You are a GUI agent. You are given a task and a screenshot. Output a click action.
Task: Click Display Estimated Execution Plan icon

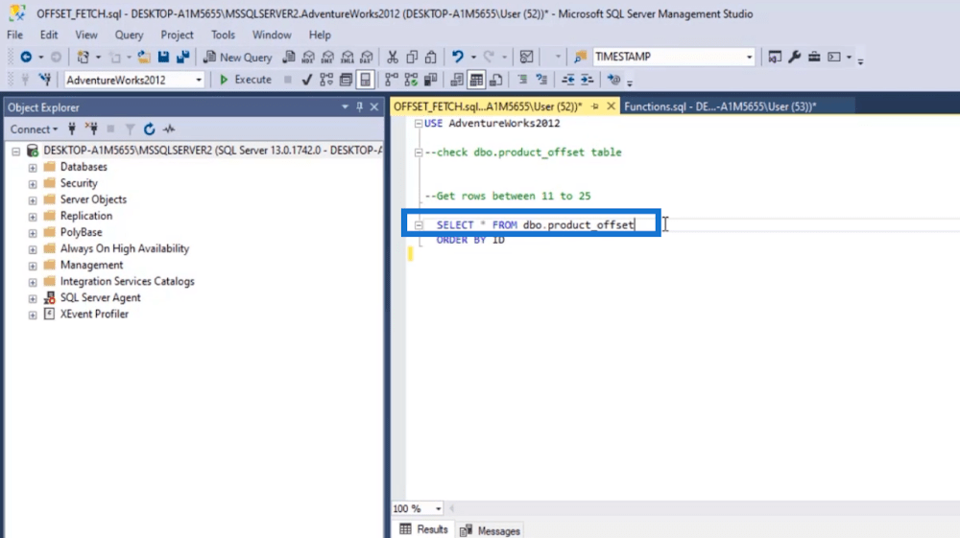(x=327, y=80)
